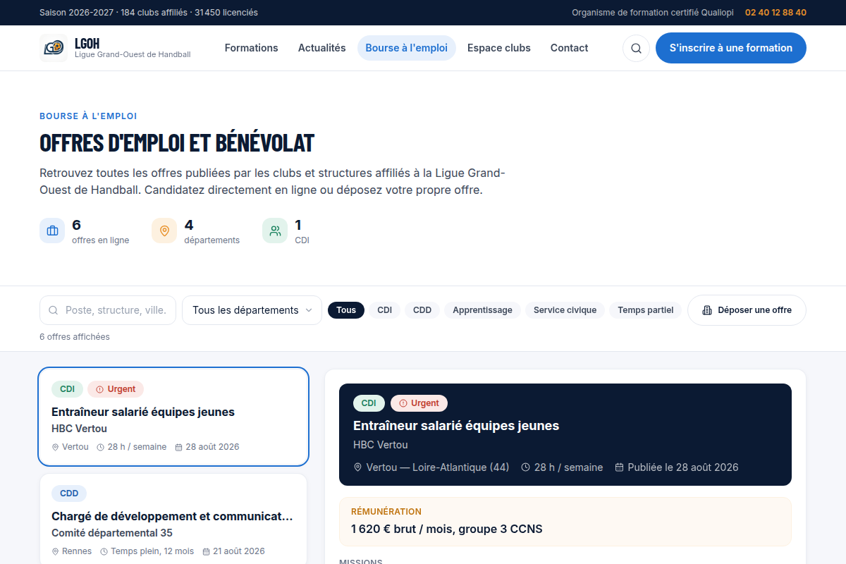Open the Espace clubs nav item
Image resolution: width=846 pixels, height=564 pixels.
coord(499,48)
